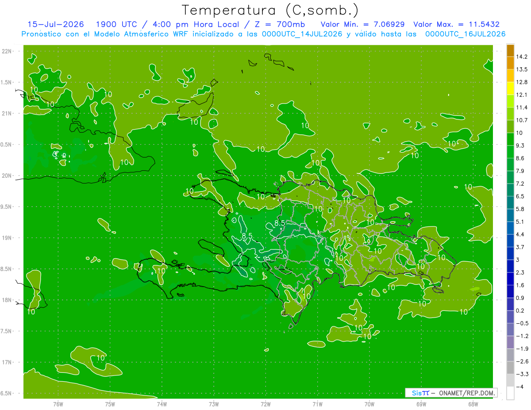Click the "18N" latitude axis label
Screen dimensions: 531x410
pos(7,300)
